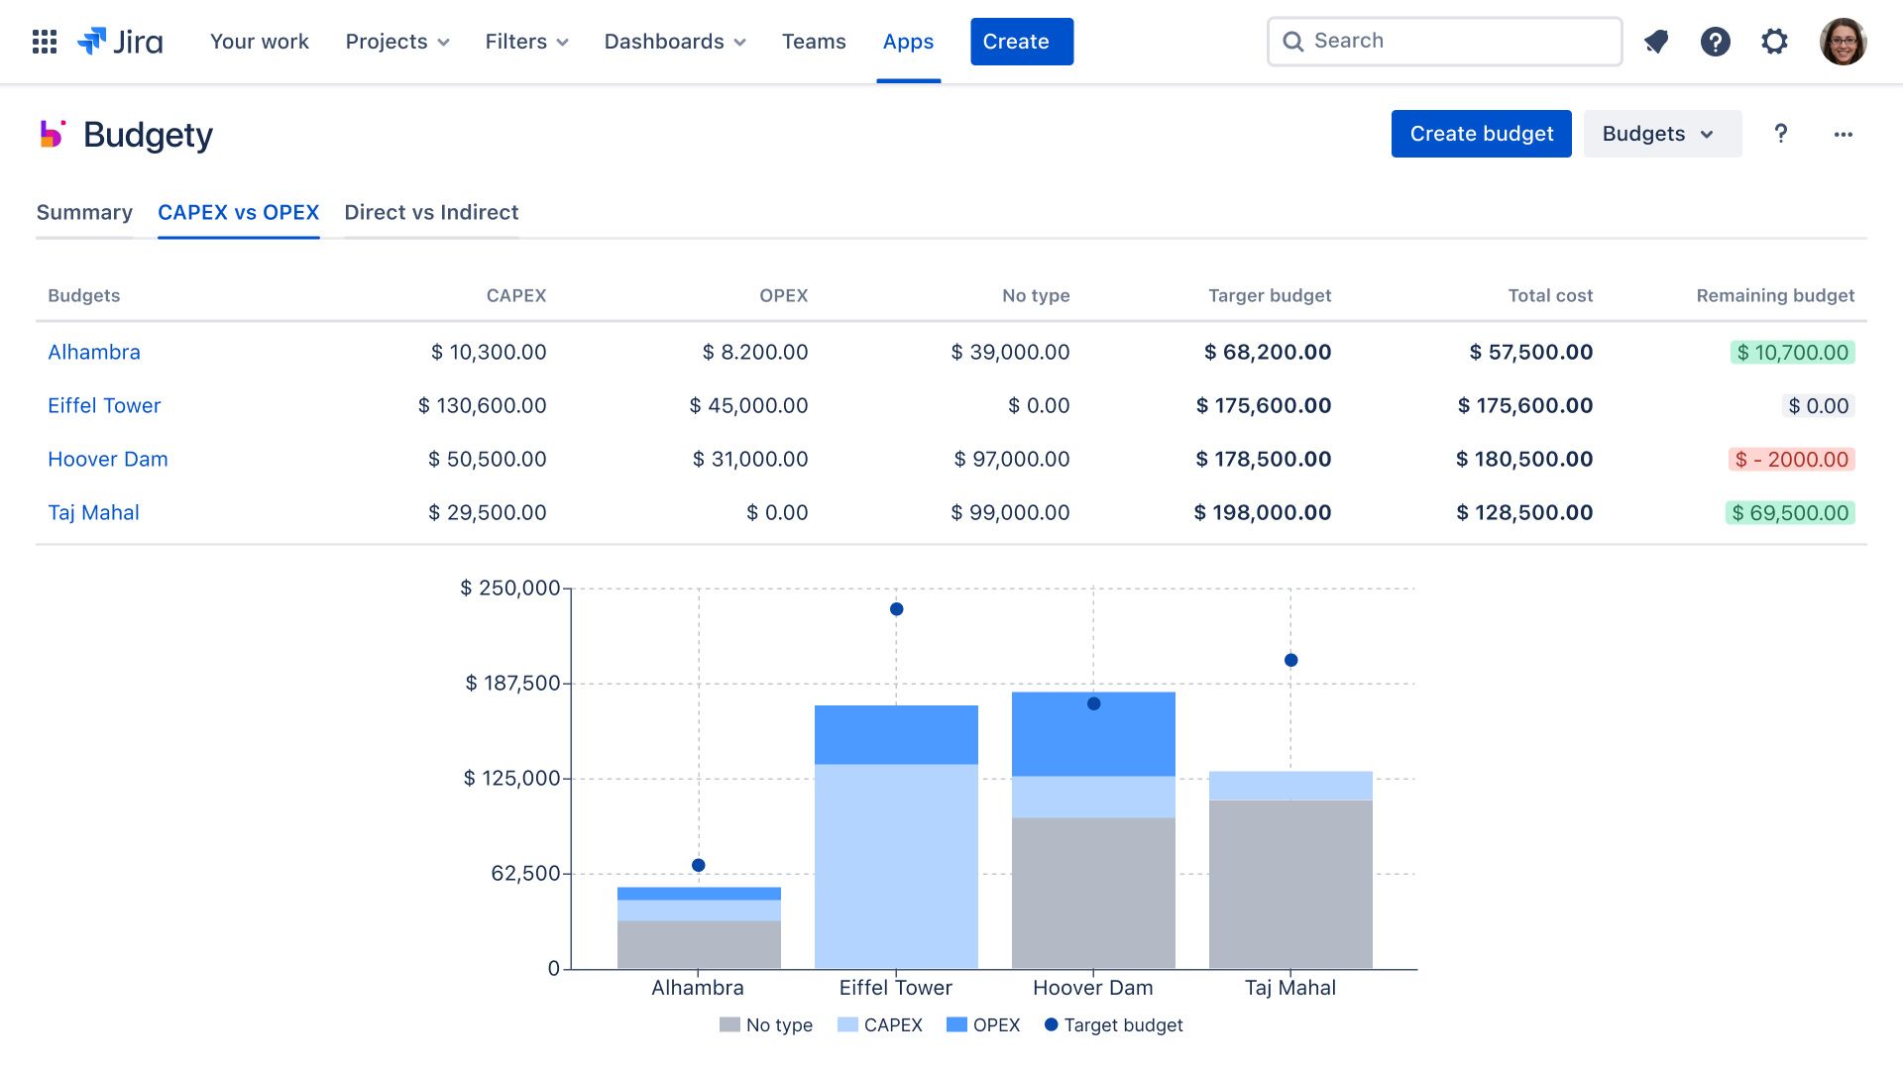Toggle the CAPEX legend entry
Viewport: 1903px width, 1070px height.
coord(880,1025)
